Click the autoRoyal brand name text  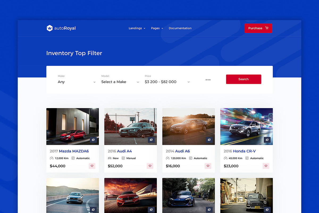(x=65, y=28)
